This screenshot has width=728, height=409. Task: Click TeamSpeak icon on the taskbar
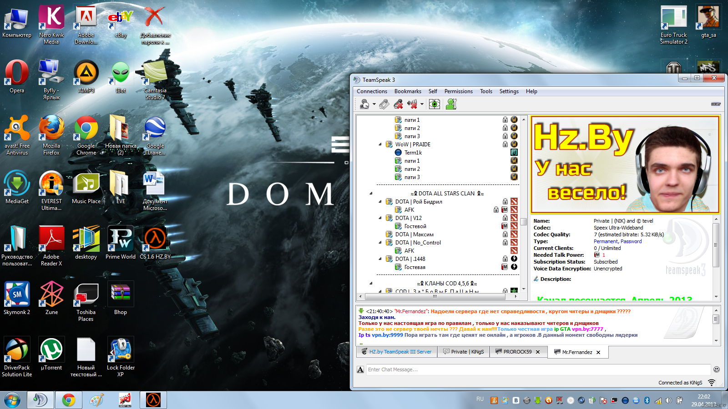pyautogui.click(x=40, y=400)
